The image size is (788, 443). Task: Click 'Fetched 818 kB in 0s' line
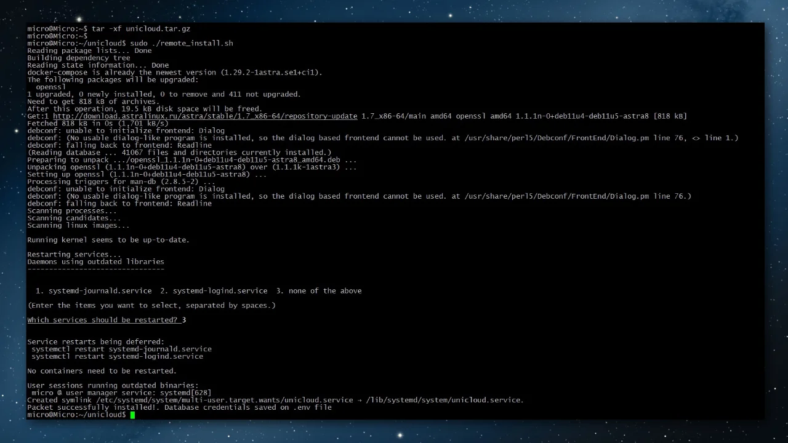tap(98, 124)
